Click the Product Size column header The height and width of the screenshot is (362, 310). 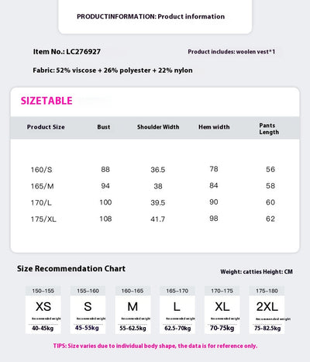point(46,127)
